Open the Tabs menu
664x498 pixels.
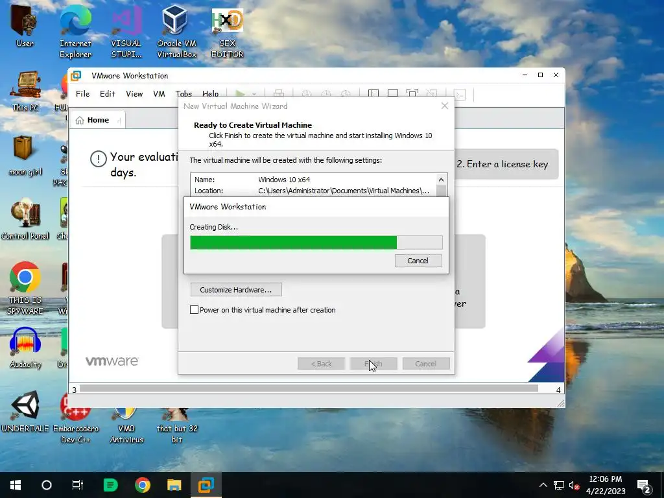click(x=184, y=93)
